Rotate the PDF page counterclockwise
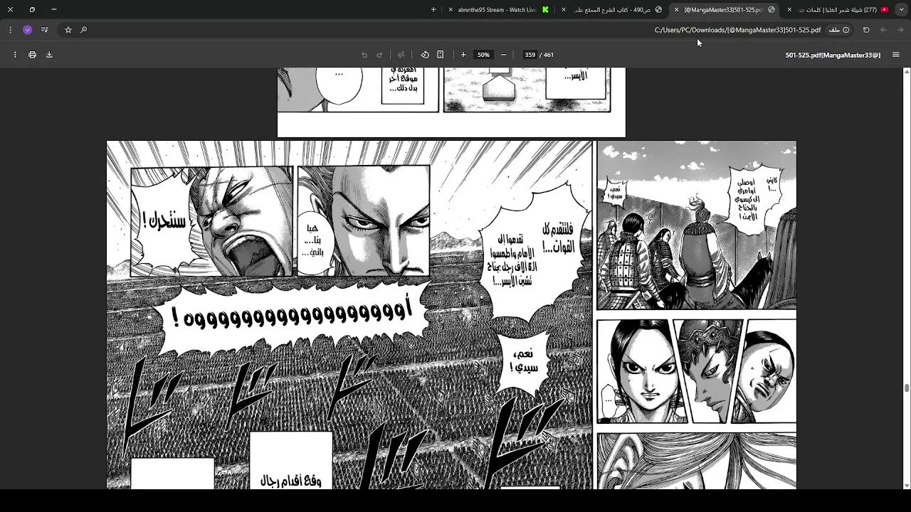 425,55
